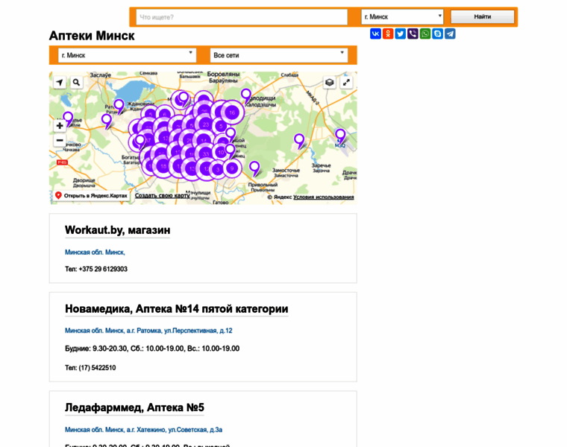567x447 pixels.
Task: Click address Минская обл. Минск of Workaut.by
Action: [x=95, y=253]
